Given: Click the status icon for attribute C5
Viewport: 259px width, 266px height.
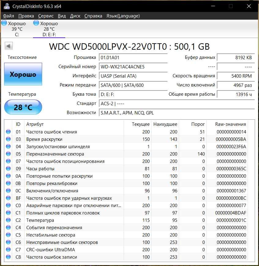Looking at the screenshot, I should (x=8, y=235).
